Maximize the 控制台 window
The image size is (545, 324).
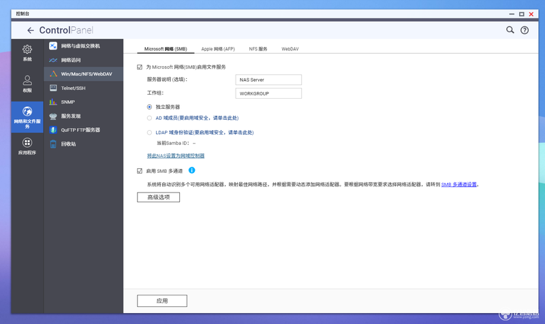[521, 14]
